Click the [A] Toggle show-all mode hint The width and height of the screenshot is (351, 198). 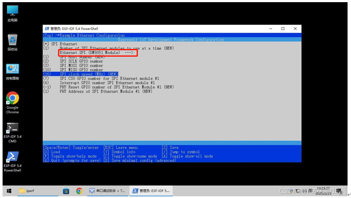187,156
